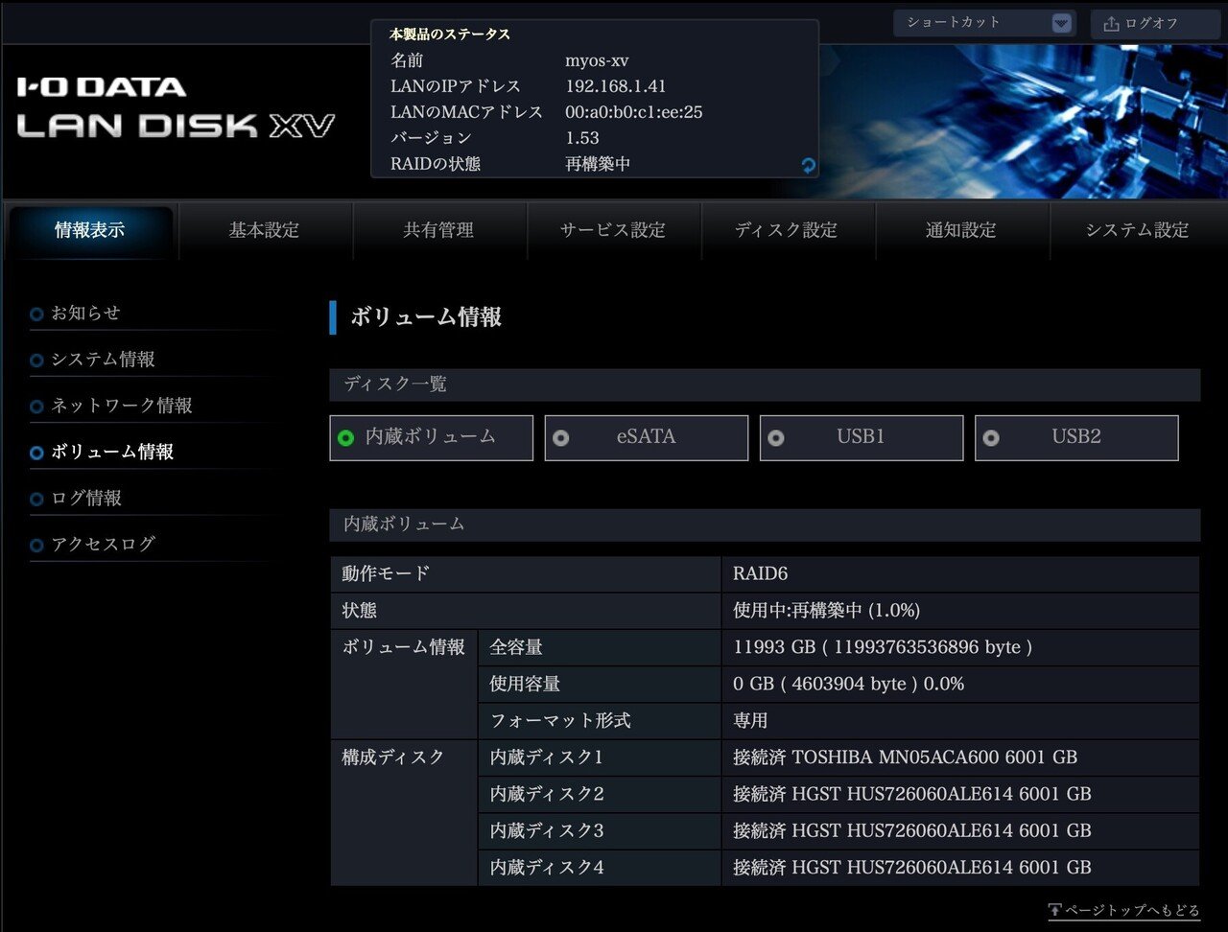1228x932 pixels.
Task: Click the used capacity 0 GB value
Action: [848, 684]
